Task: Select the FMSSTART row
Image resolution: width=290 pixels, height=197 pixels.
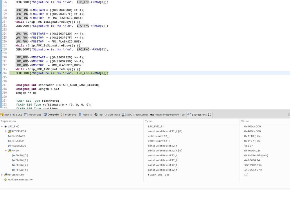Action: (145, 136)
